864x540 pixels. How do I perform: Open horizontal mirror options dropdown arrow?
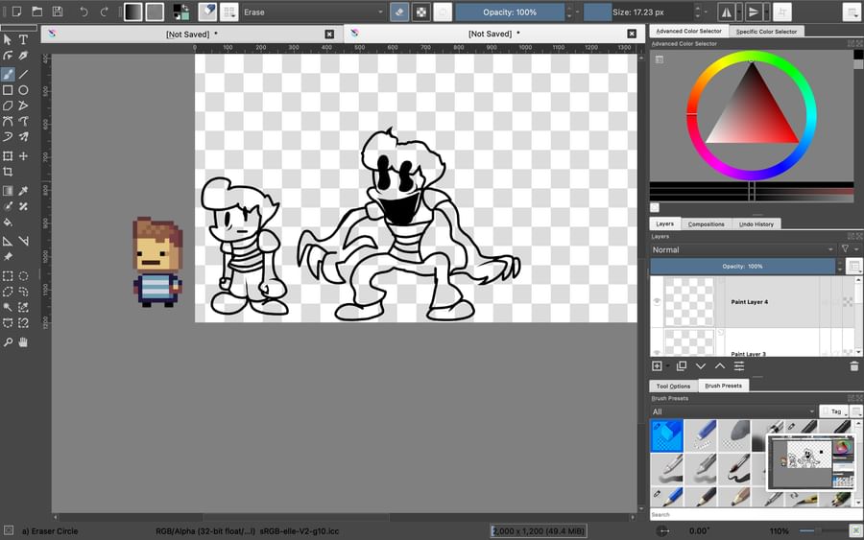tap(739, 12)
